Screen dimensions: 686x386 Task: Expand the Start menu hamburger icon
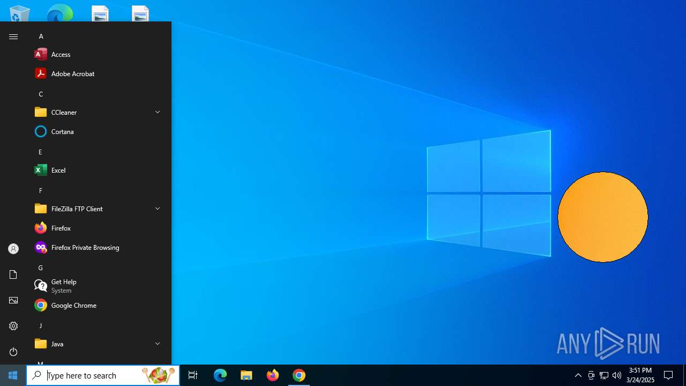[x=13, y=36]
